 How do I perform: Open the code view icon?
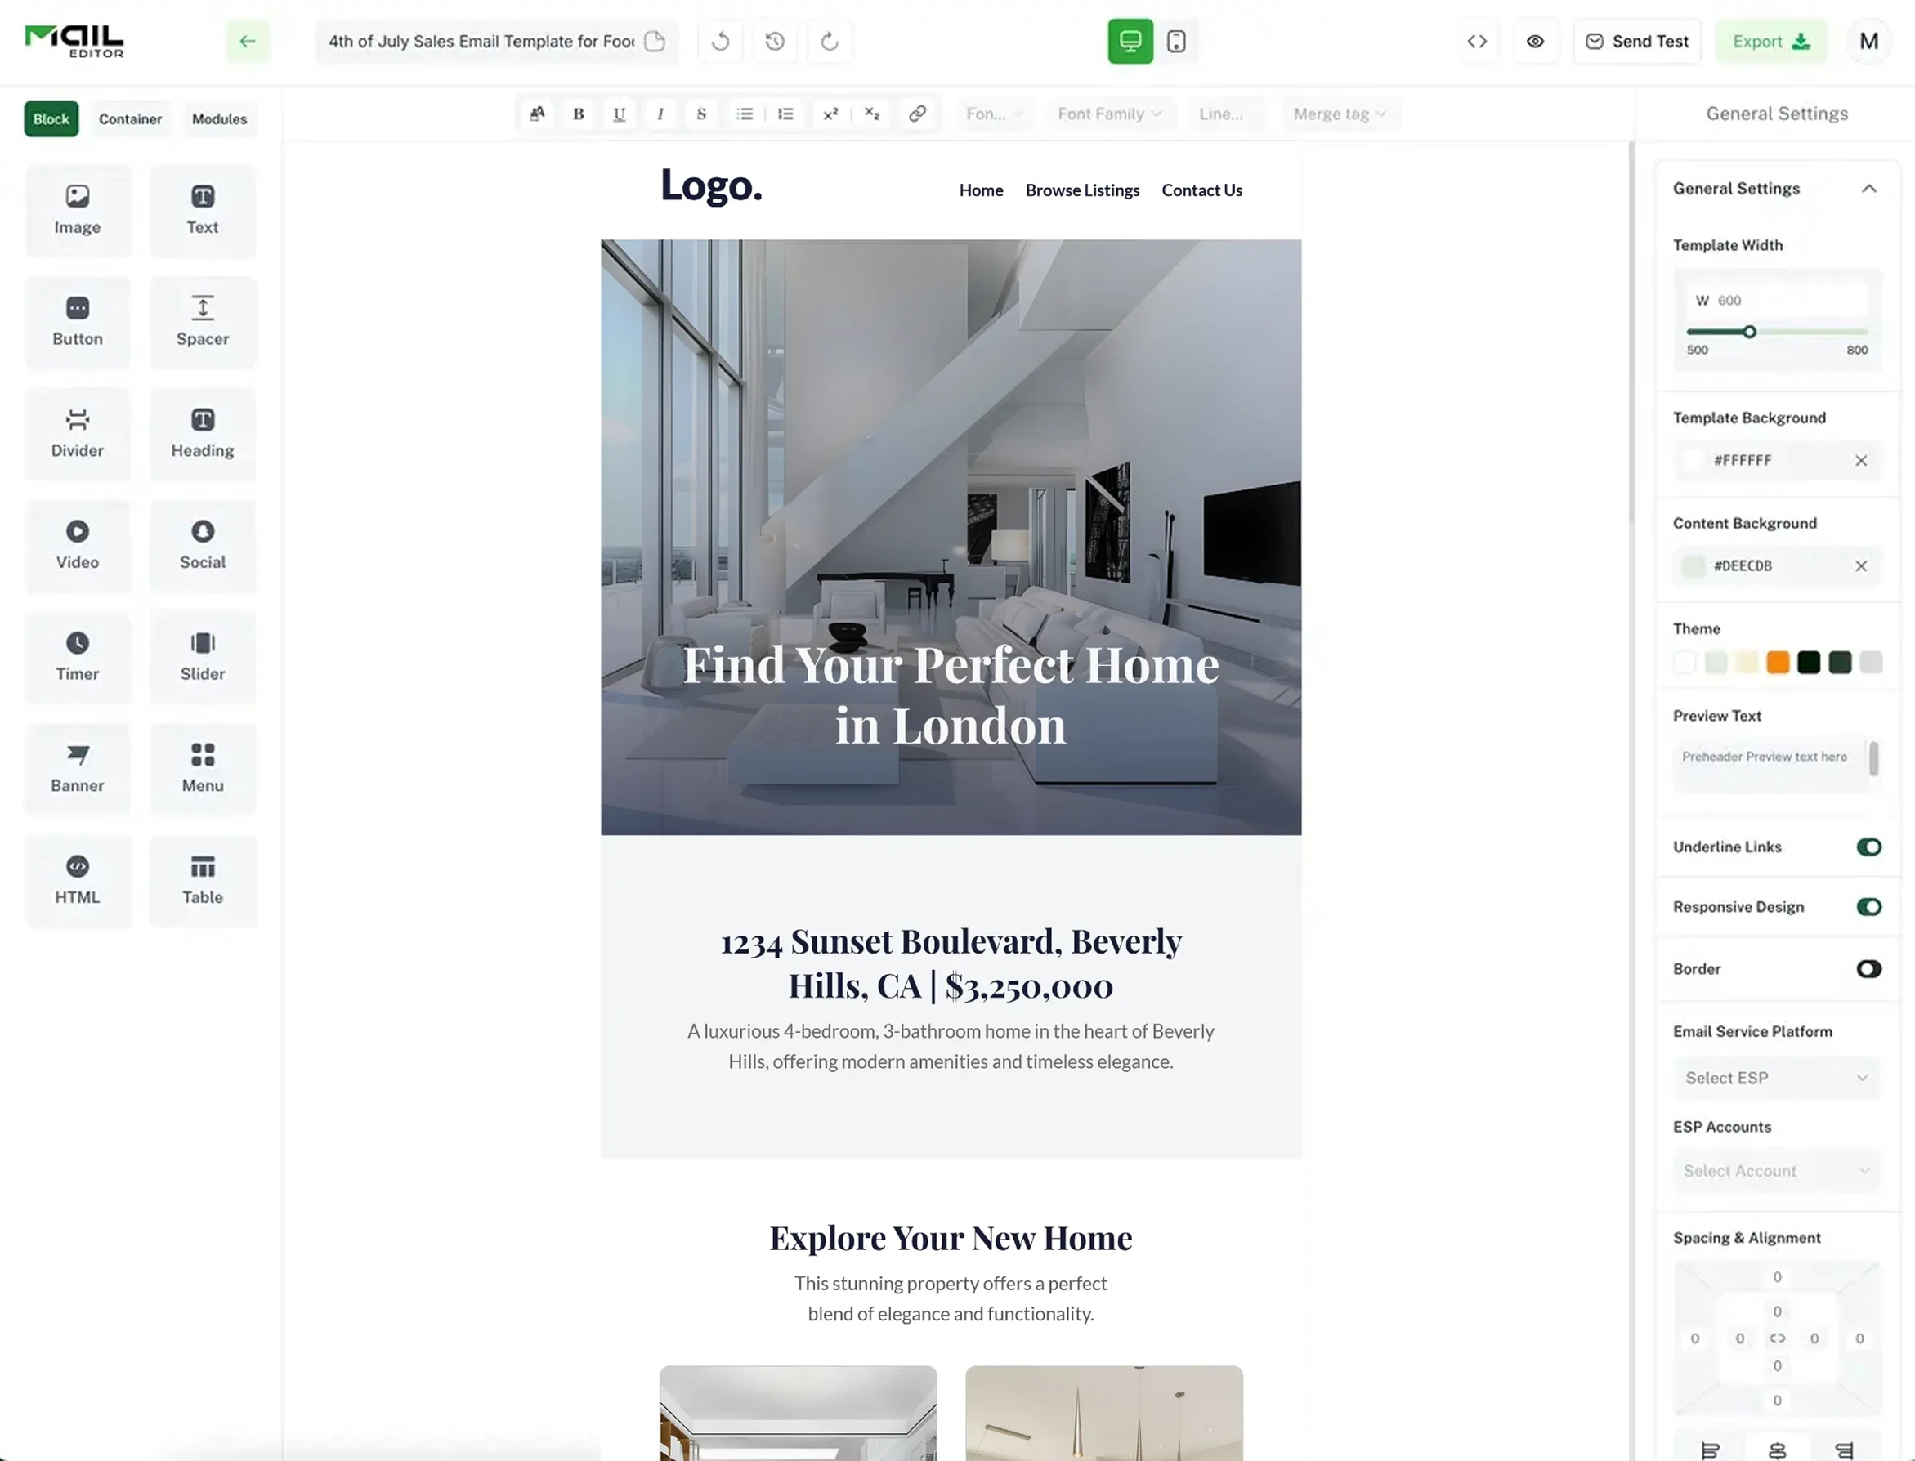tap(1477, 41)
